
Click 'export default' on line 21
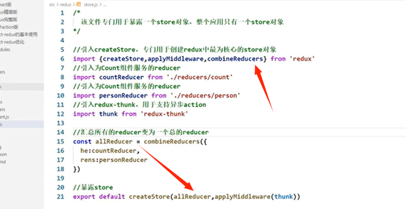pos(99,196)
